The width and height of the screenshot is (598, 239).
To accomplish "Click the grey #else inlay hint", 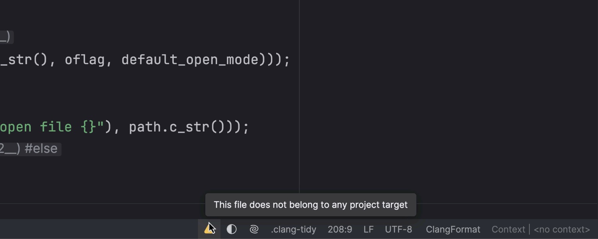I will click(41, 149).
